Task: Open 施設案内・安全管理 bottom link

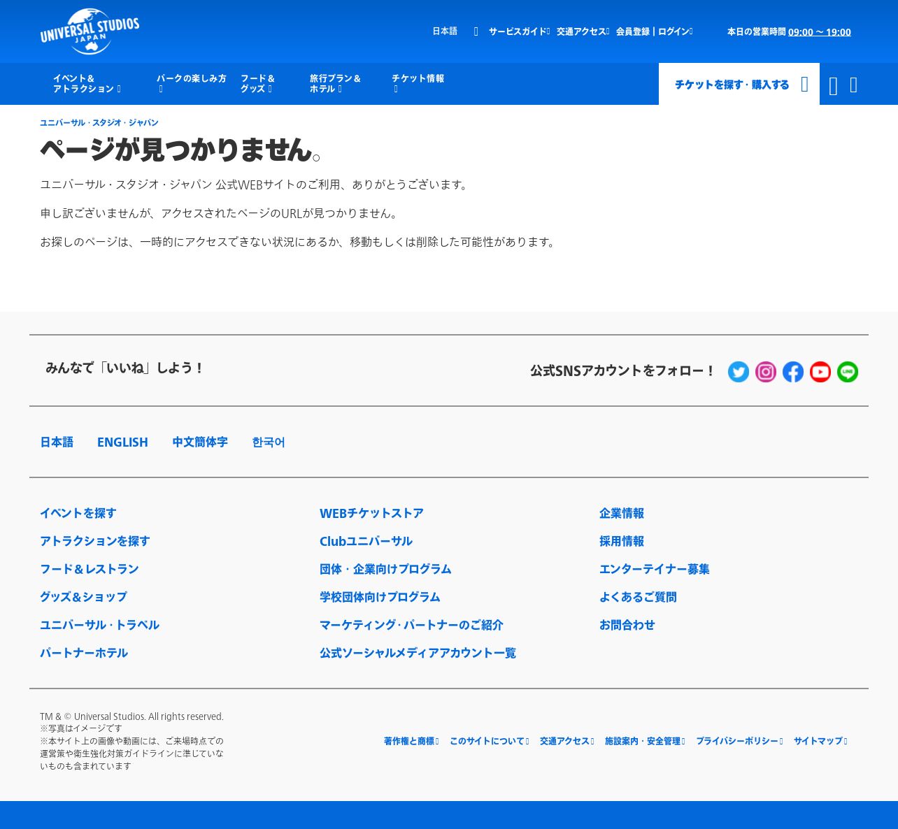Action: (645, 741)
